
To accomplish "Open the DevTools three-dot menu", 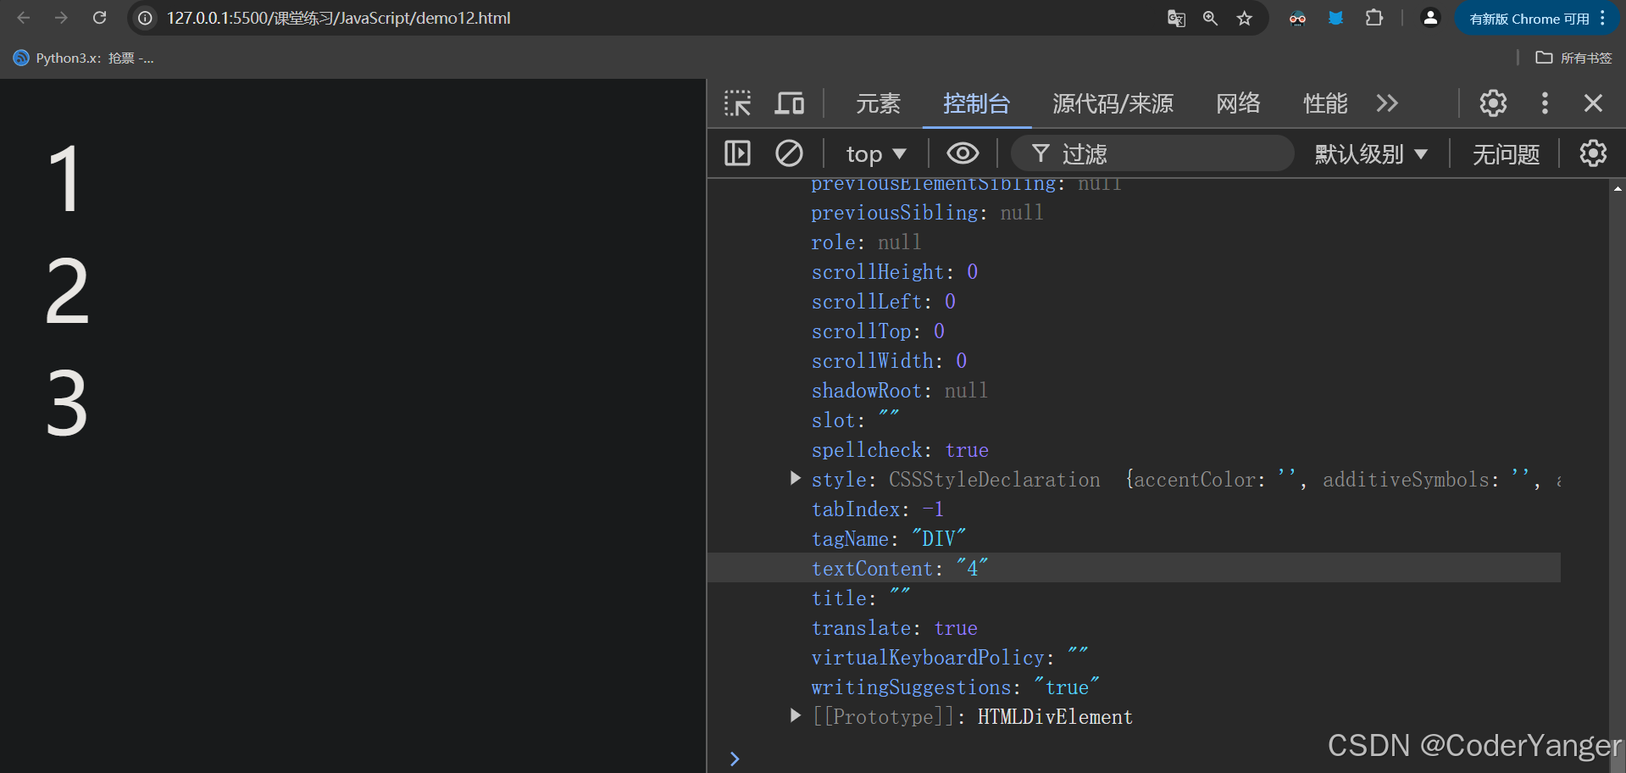I will [1545, 103].
